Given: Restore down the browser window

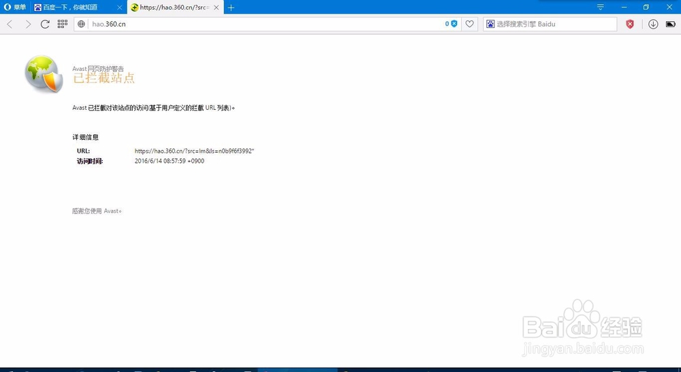Looking at the screenshot, I should [x=646, y=7].
